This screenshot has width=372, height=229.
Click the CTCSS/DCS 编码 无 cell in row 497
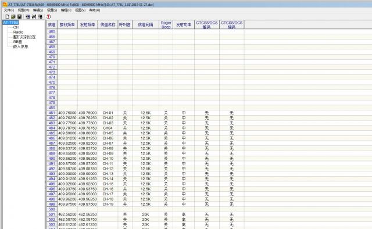[232, 194]
